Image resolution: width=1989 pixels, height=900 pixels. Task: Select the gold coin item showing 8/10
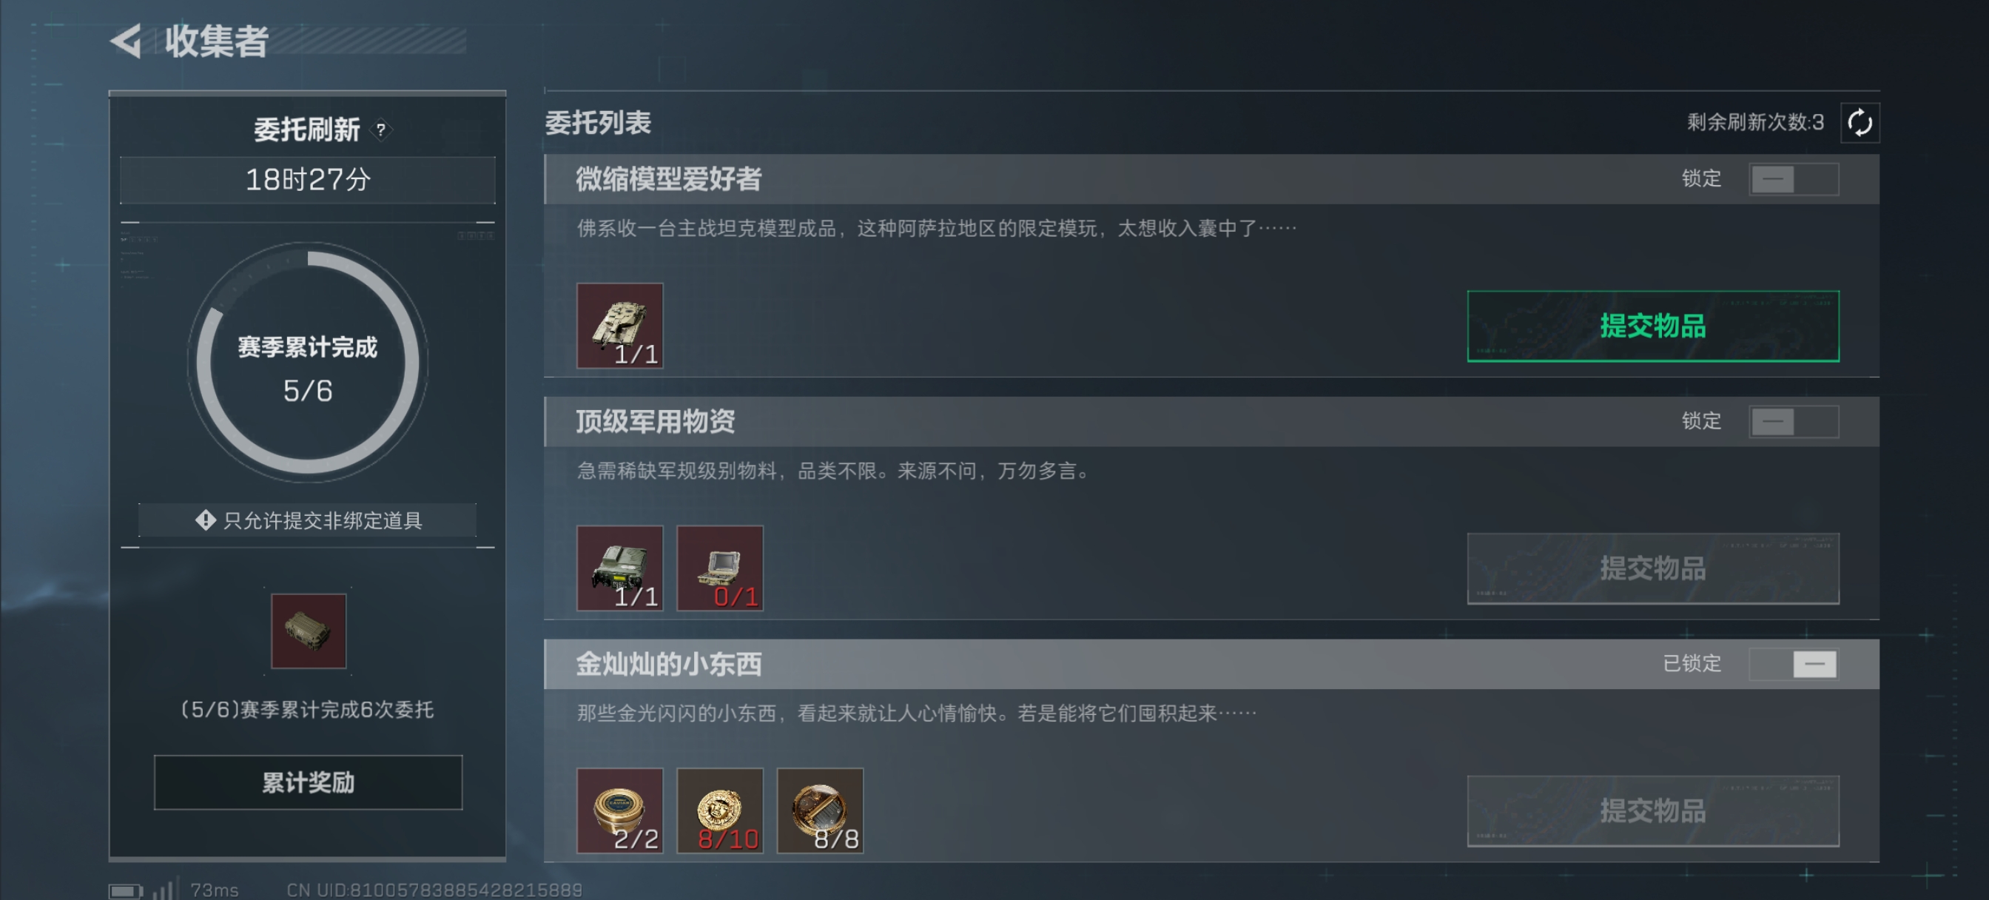click(720, 810)
